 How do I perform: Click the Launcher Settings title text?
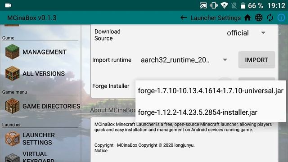[216, 18]
